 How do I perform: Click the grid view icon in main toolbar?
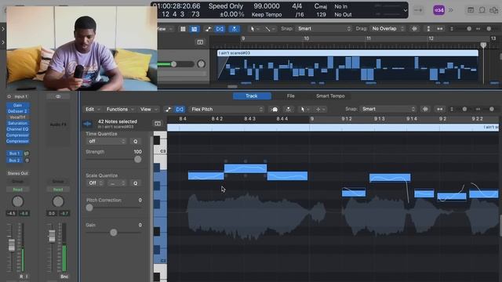[x=183, y=29]
